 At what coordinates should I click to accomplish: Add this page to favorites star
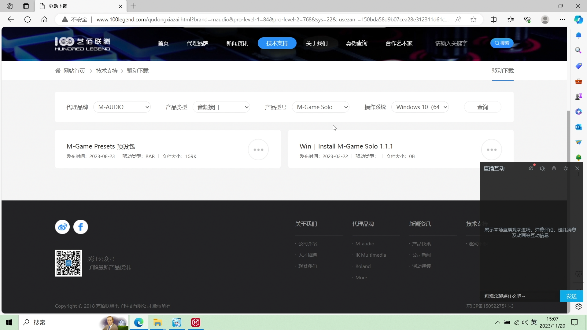coord(474,20)
